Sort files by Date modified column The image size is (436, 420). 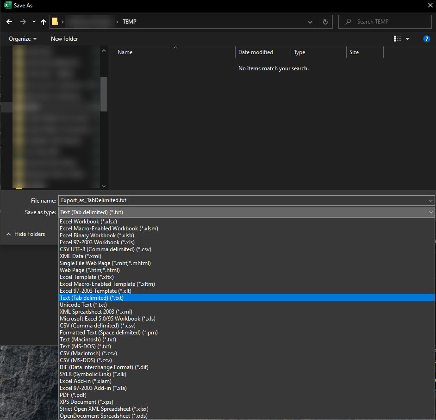[x=255, y=52]
